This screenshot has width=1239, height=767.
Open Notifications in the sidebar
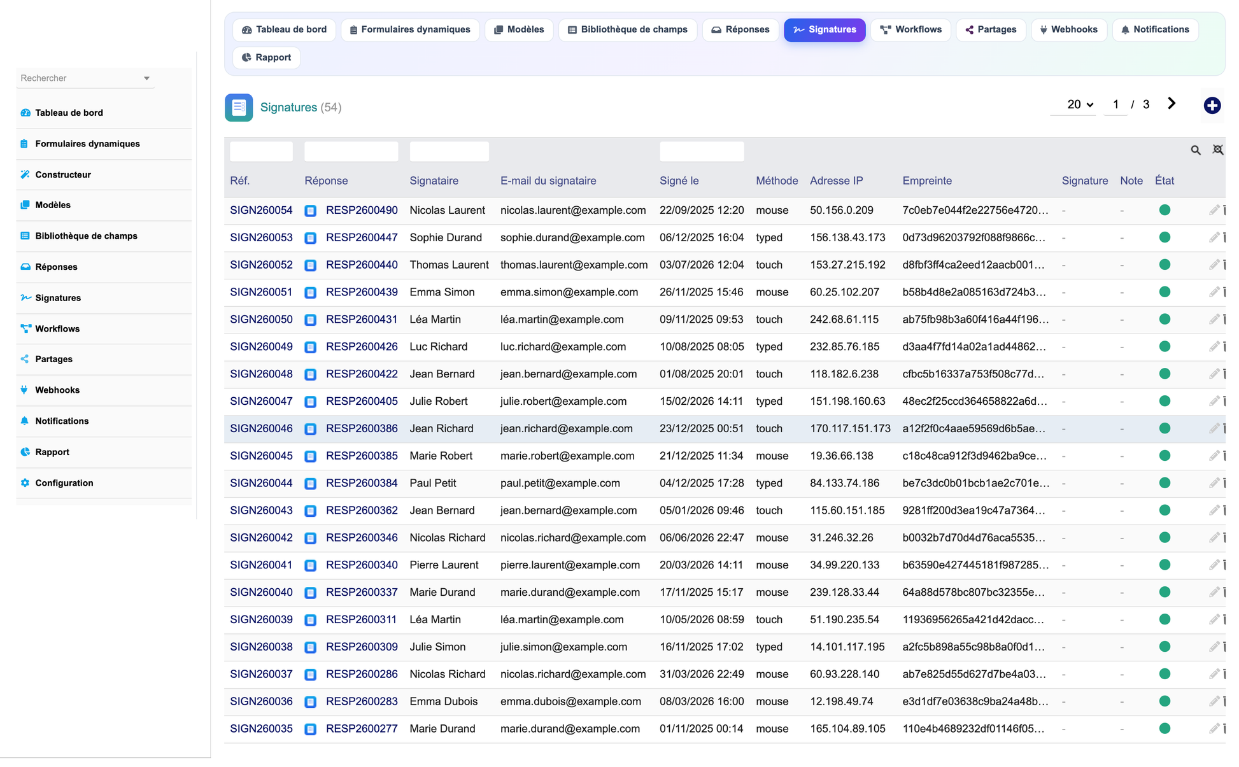[x=62, y=421]
